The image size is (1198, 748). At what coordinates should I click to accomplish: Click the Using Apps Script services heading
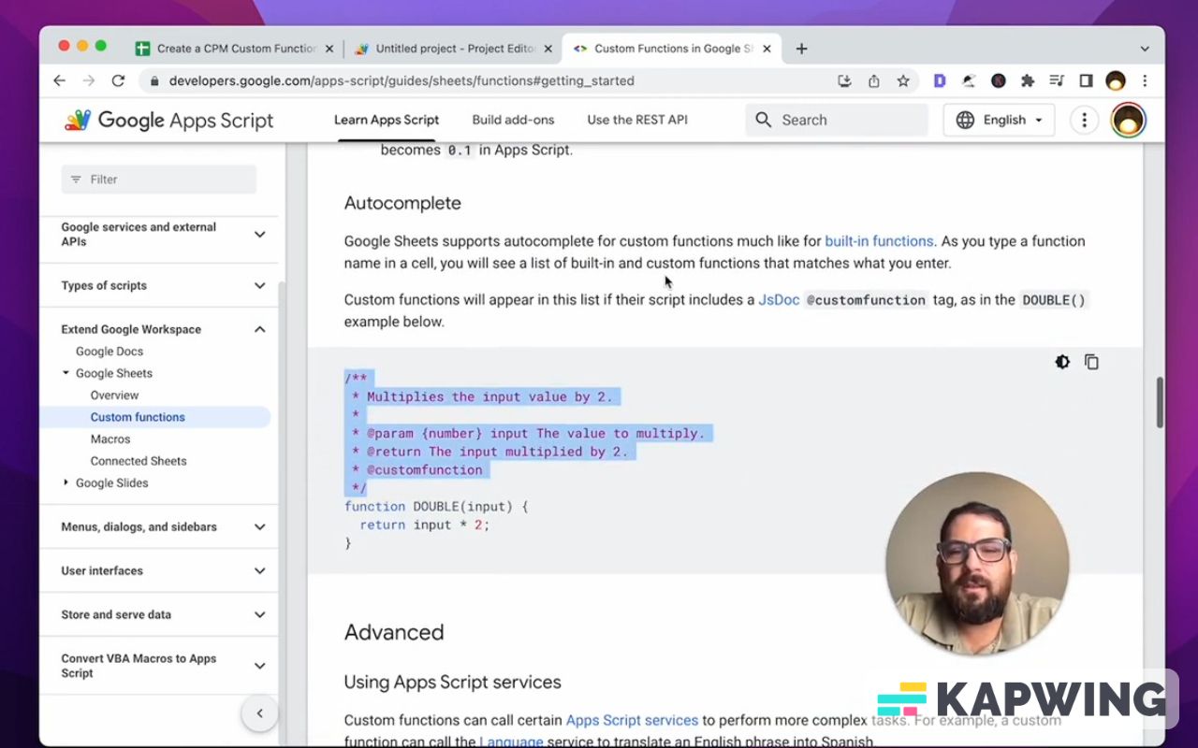(452, 683)
